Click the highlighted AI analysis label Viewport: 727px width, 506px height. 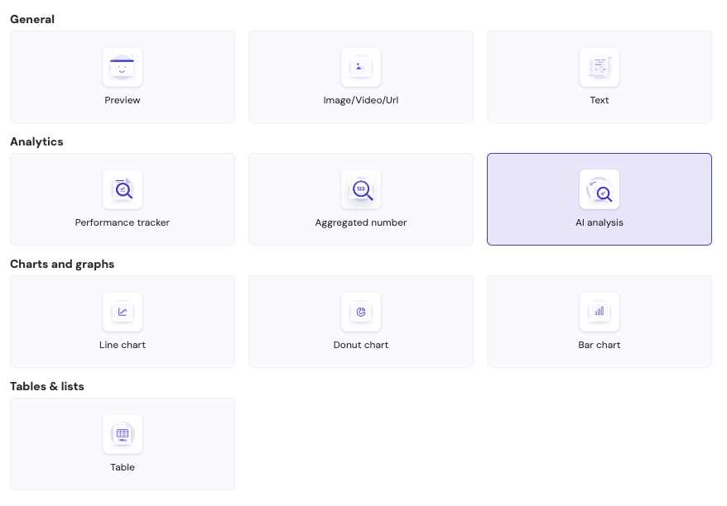(x=599, y=222)
